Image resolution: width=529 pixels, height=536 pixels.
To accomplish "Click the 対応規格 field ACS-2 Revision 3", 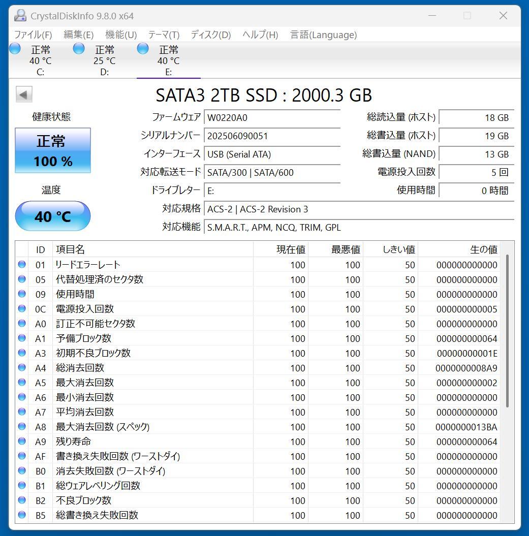I will coord(359,209).
